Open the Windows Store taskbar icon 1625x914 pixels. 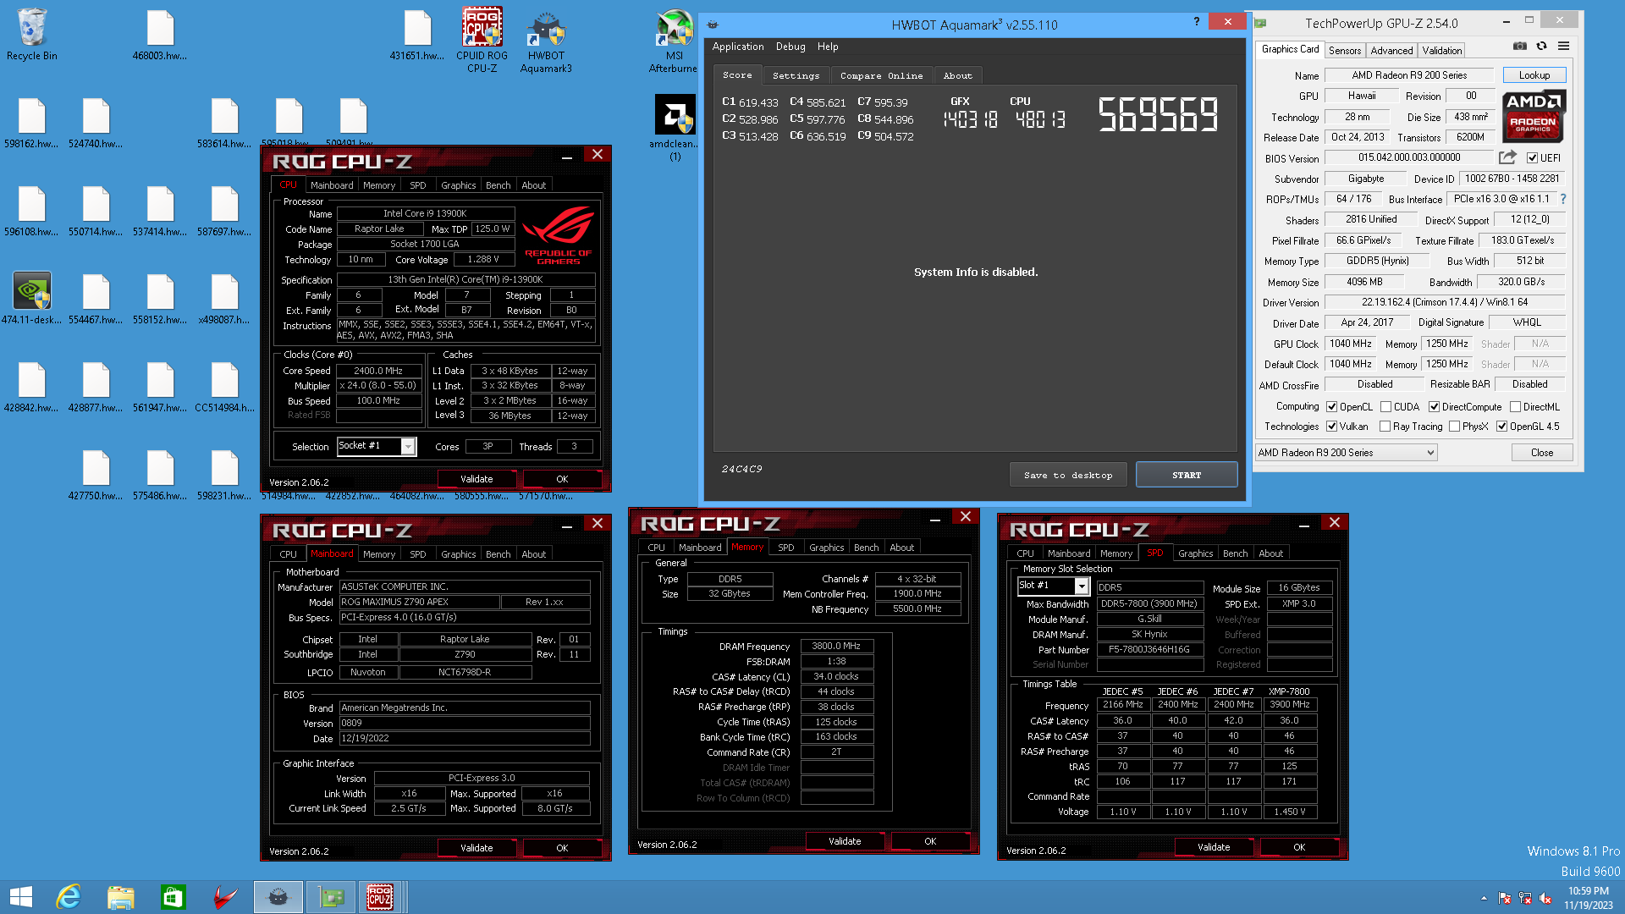point(173,897)
